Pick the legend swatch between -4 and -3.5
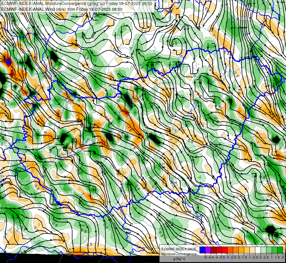Image resolution: width=286 pixels, height=263 pixels. coord(219,250)
